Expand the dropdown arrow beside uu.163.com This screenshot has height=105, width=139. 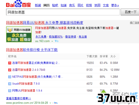(52, 41)
